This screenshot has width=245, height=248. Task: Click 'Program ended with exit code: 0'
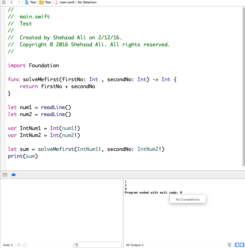coord(153,192)
